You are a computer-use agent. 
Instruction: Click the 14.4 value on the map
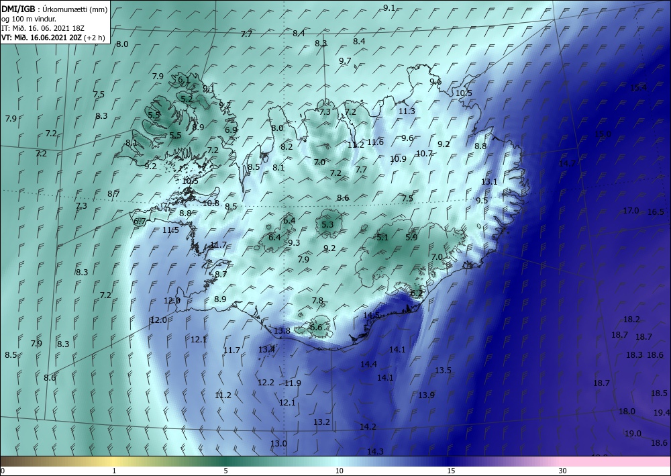point(368,365)
